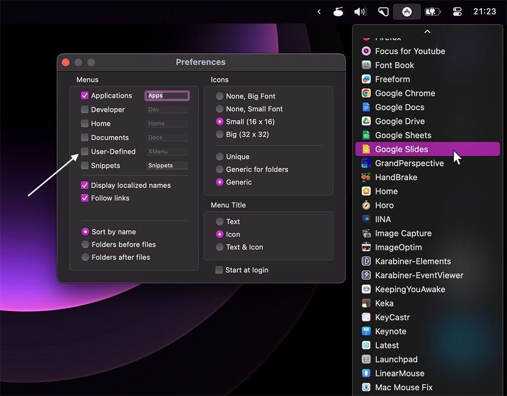
Task: Click the GrandPerspective icon
Action: (x=366, y=163)
